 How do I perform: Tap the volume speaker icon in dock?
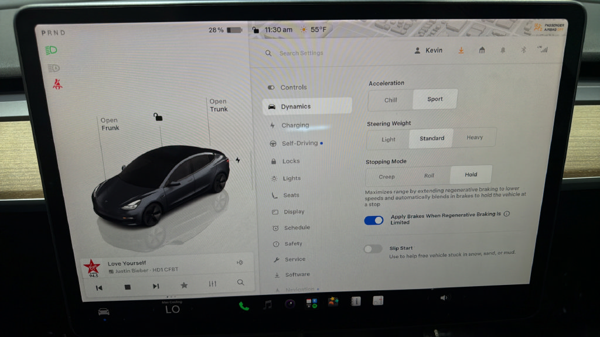pos(444,298)
